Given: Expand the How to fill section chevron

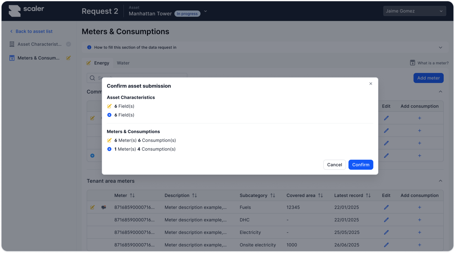Looking at the screenshot, I should click(440, 47).
